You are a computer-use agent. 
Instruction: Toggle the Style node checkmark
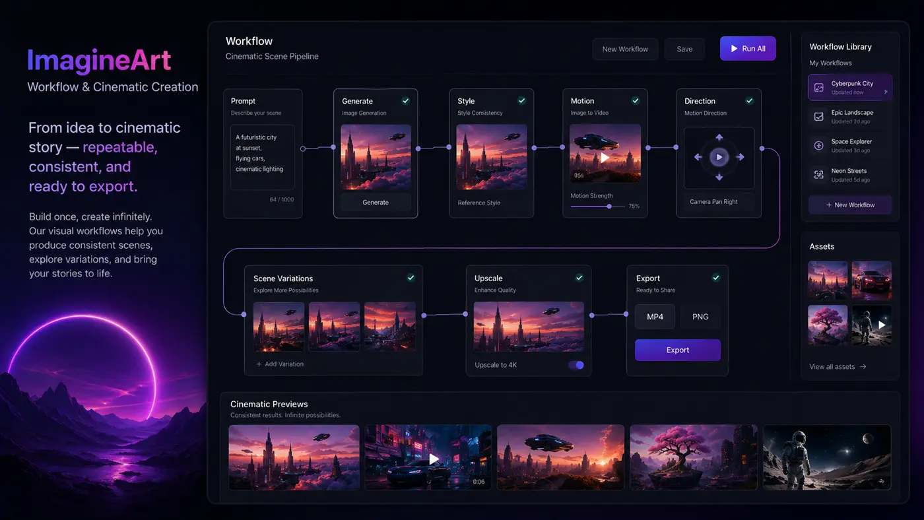521,101
